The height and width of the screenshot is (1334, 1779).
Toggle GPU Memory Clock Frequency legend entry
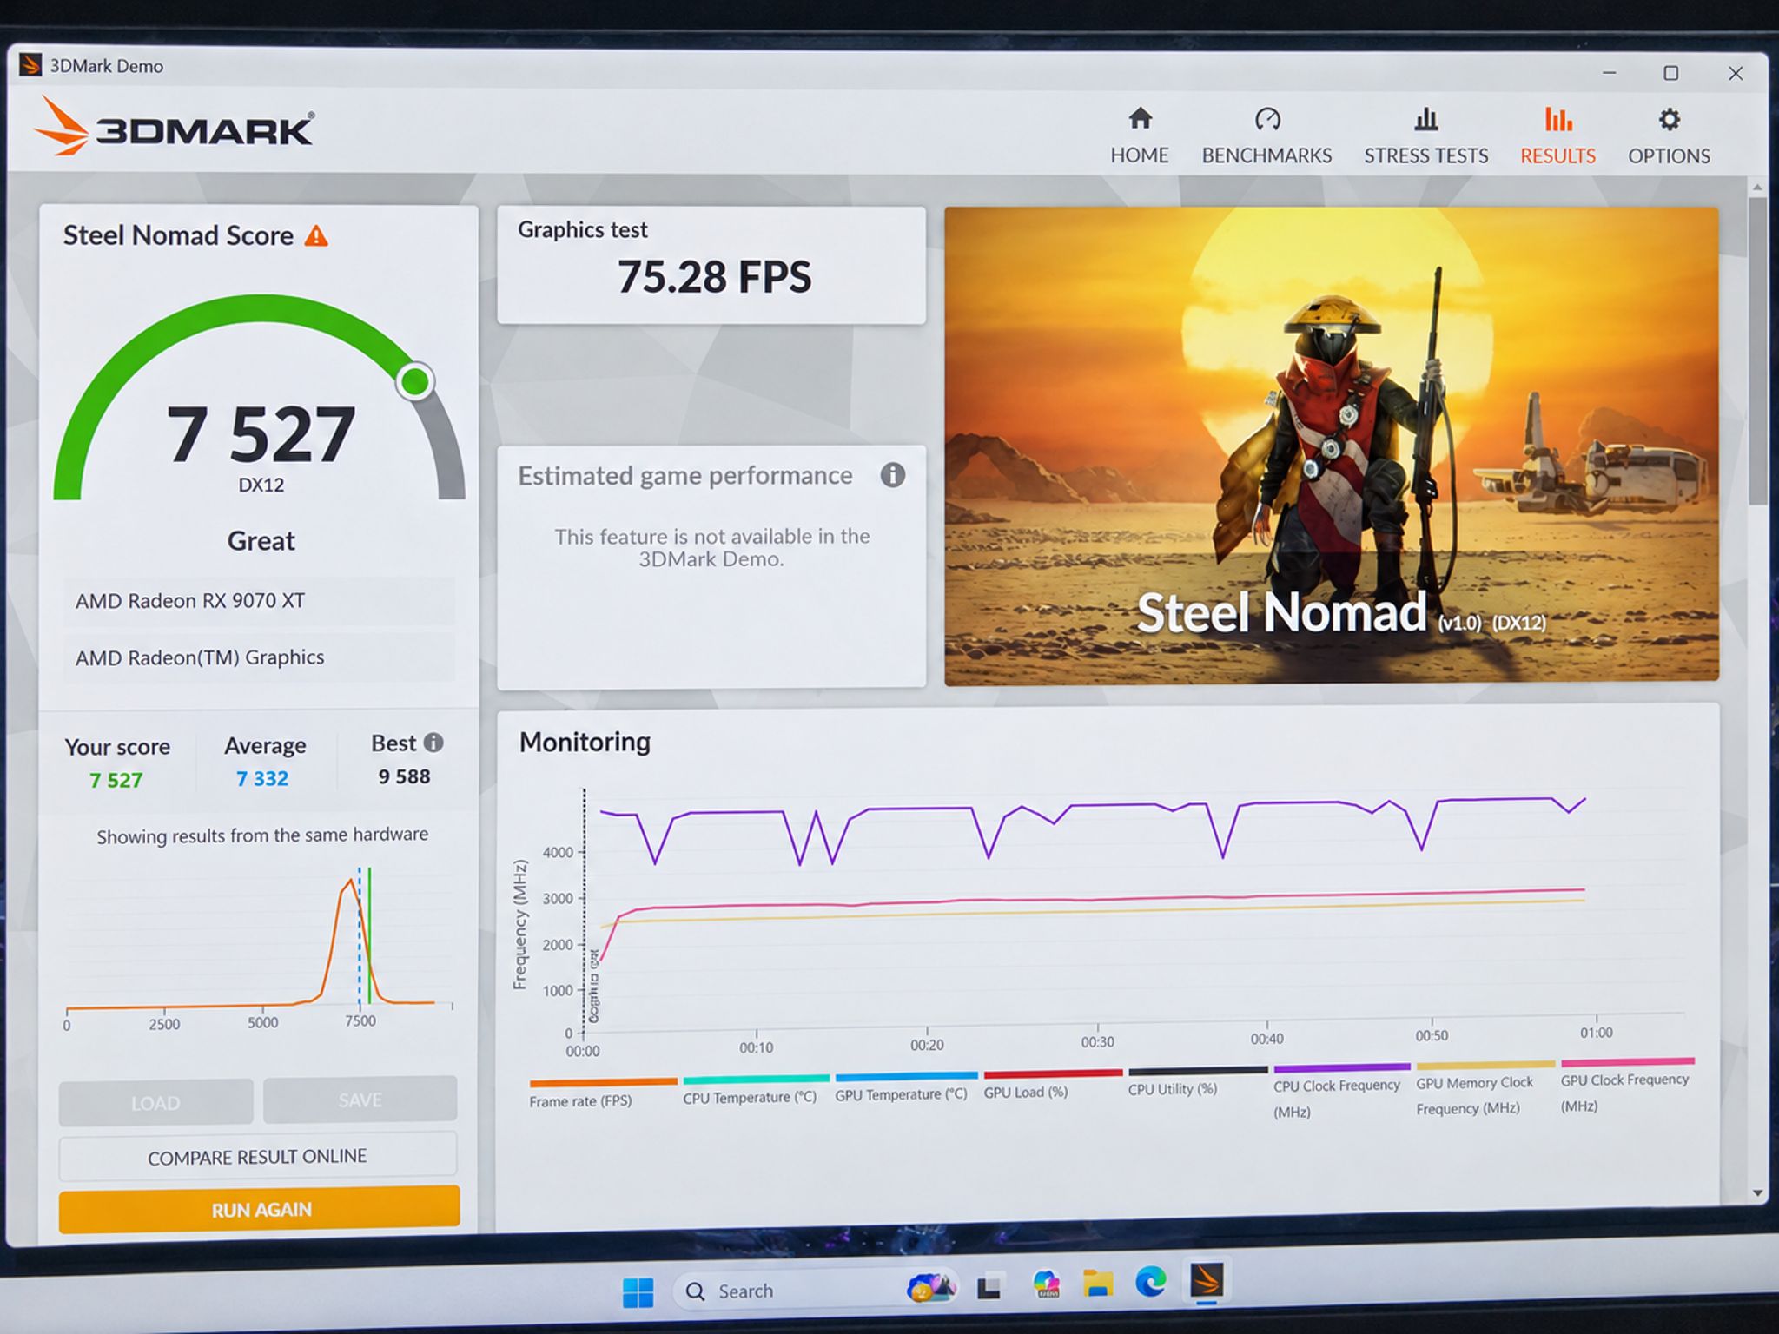pos(1485,1089)
